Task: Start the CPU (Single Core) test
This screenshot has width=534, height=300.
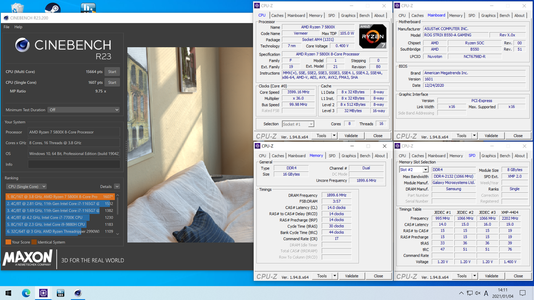Action: 112,82
